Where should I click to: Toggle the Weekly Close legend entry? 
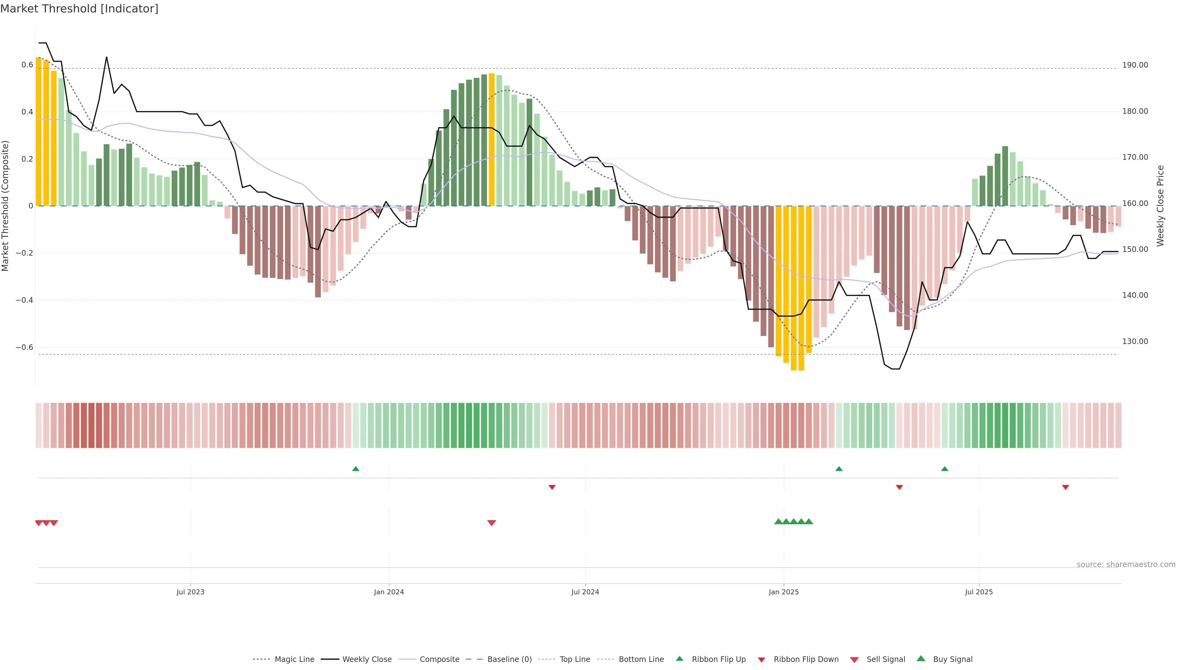click(x=367, y=659)
